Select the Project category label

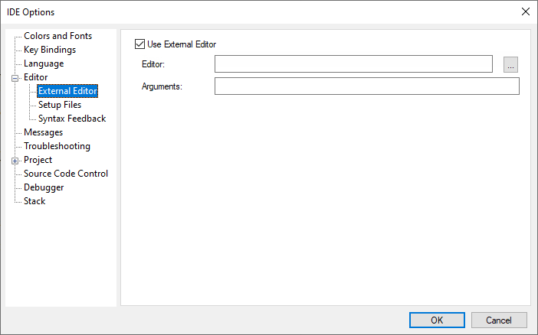coord(38,160)
